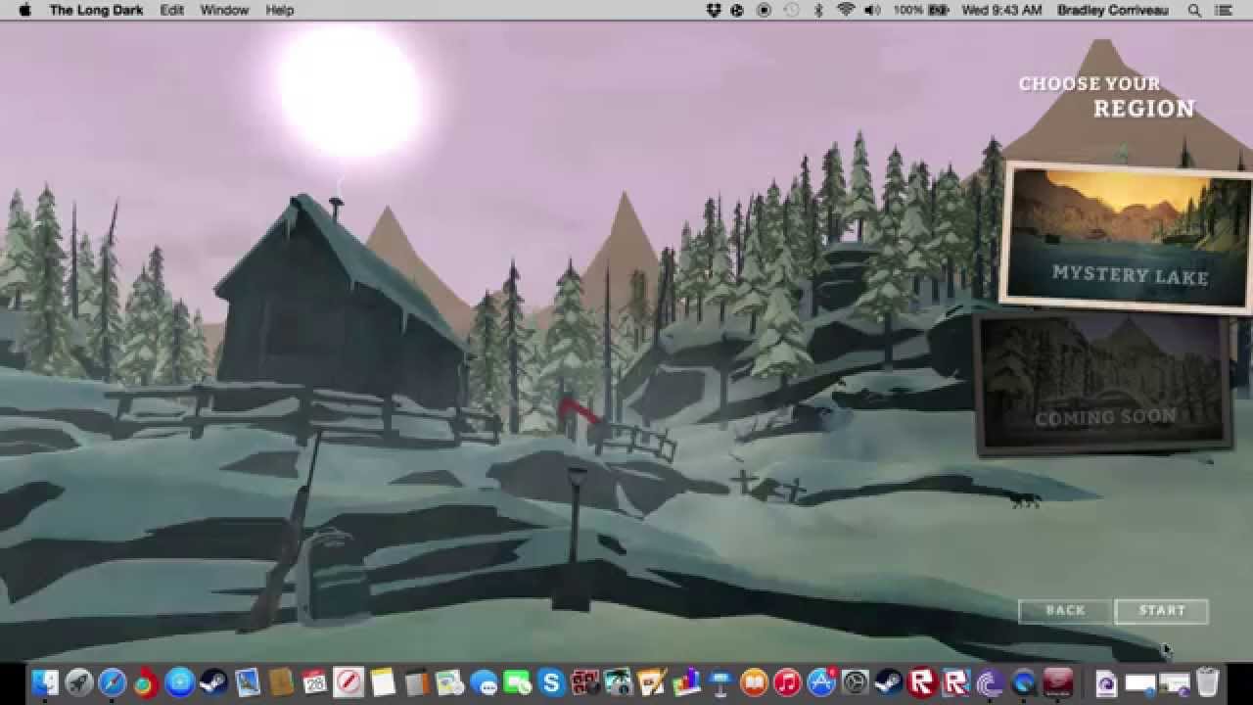Click the Bluetooth status icon

tap(819, 10)
